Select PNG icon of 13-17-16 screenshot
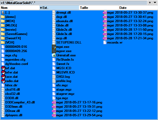This screenshot has height=120, width=158. (54, 102)
